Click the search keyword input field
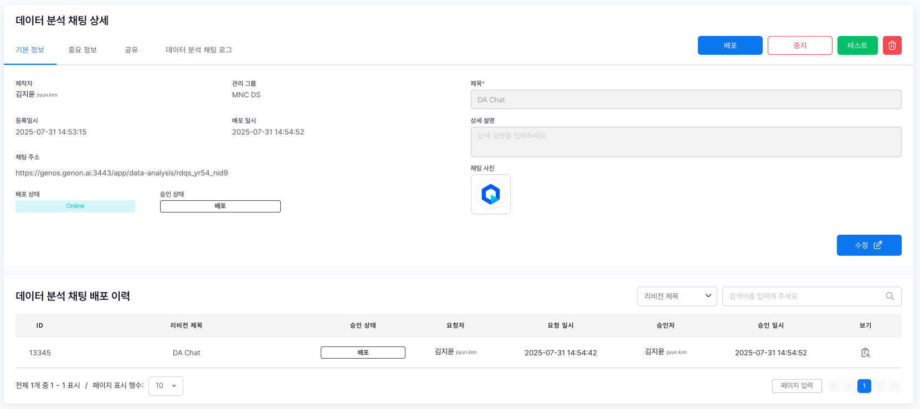The image size is (920, 409). tap(803, 296)
